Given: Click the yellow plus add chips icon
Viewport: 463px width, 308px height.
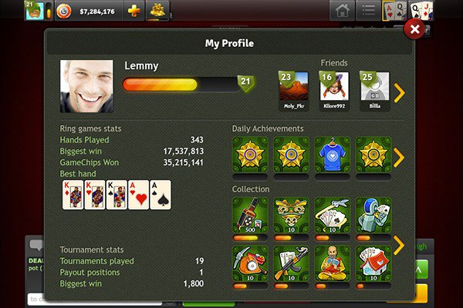Looking at the screenshot, I should click(133, 12).
